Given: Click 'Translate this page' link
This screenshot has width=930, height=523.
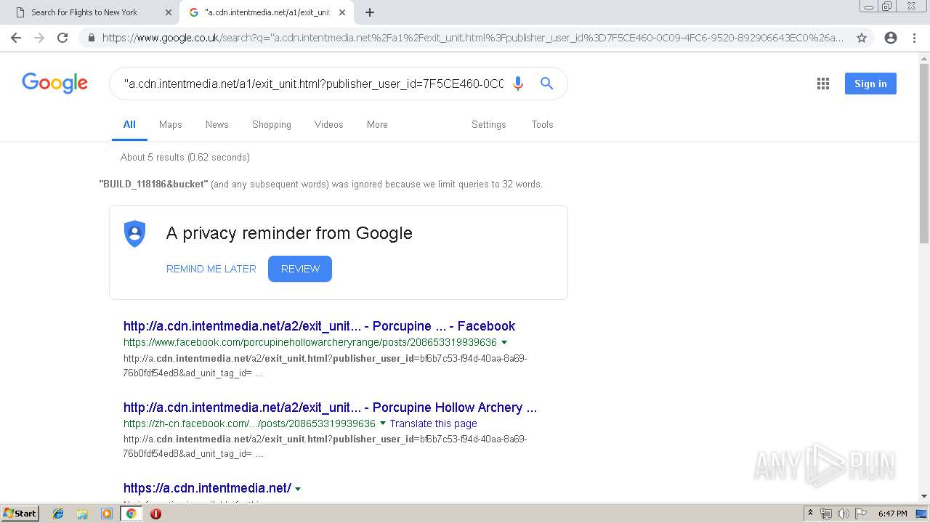Looking at the screenshot, I should pos(434,423).
